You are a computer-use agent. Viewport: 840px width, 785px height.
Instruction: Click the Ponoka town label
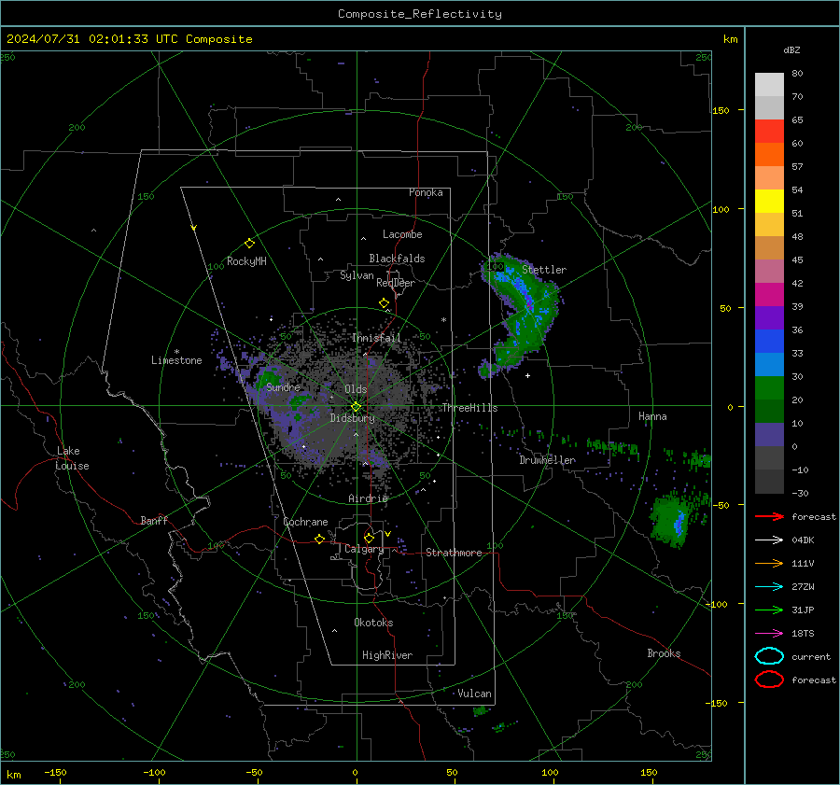426,192
